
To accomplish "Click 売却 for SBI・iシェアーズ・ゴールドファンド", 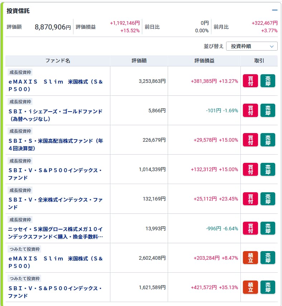I will 268,110.
